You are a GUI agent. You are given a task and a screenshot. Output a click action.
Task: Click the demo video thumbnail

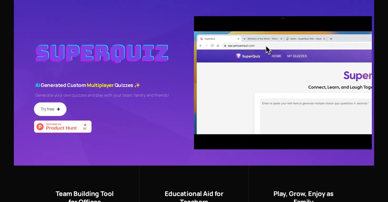coord(283,83)
